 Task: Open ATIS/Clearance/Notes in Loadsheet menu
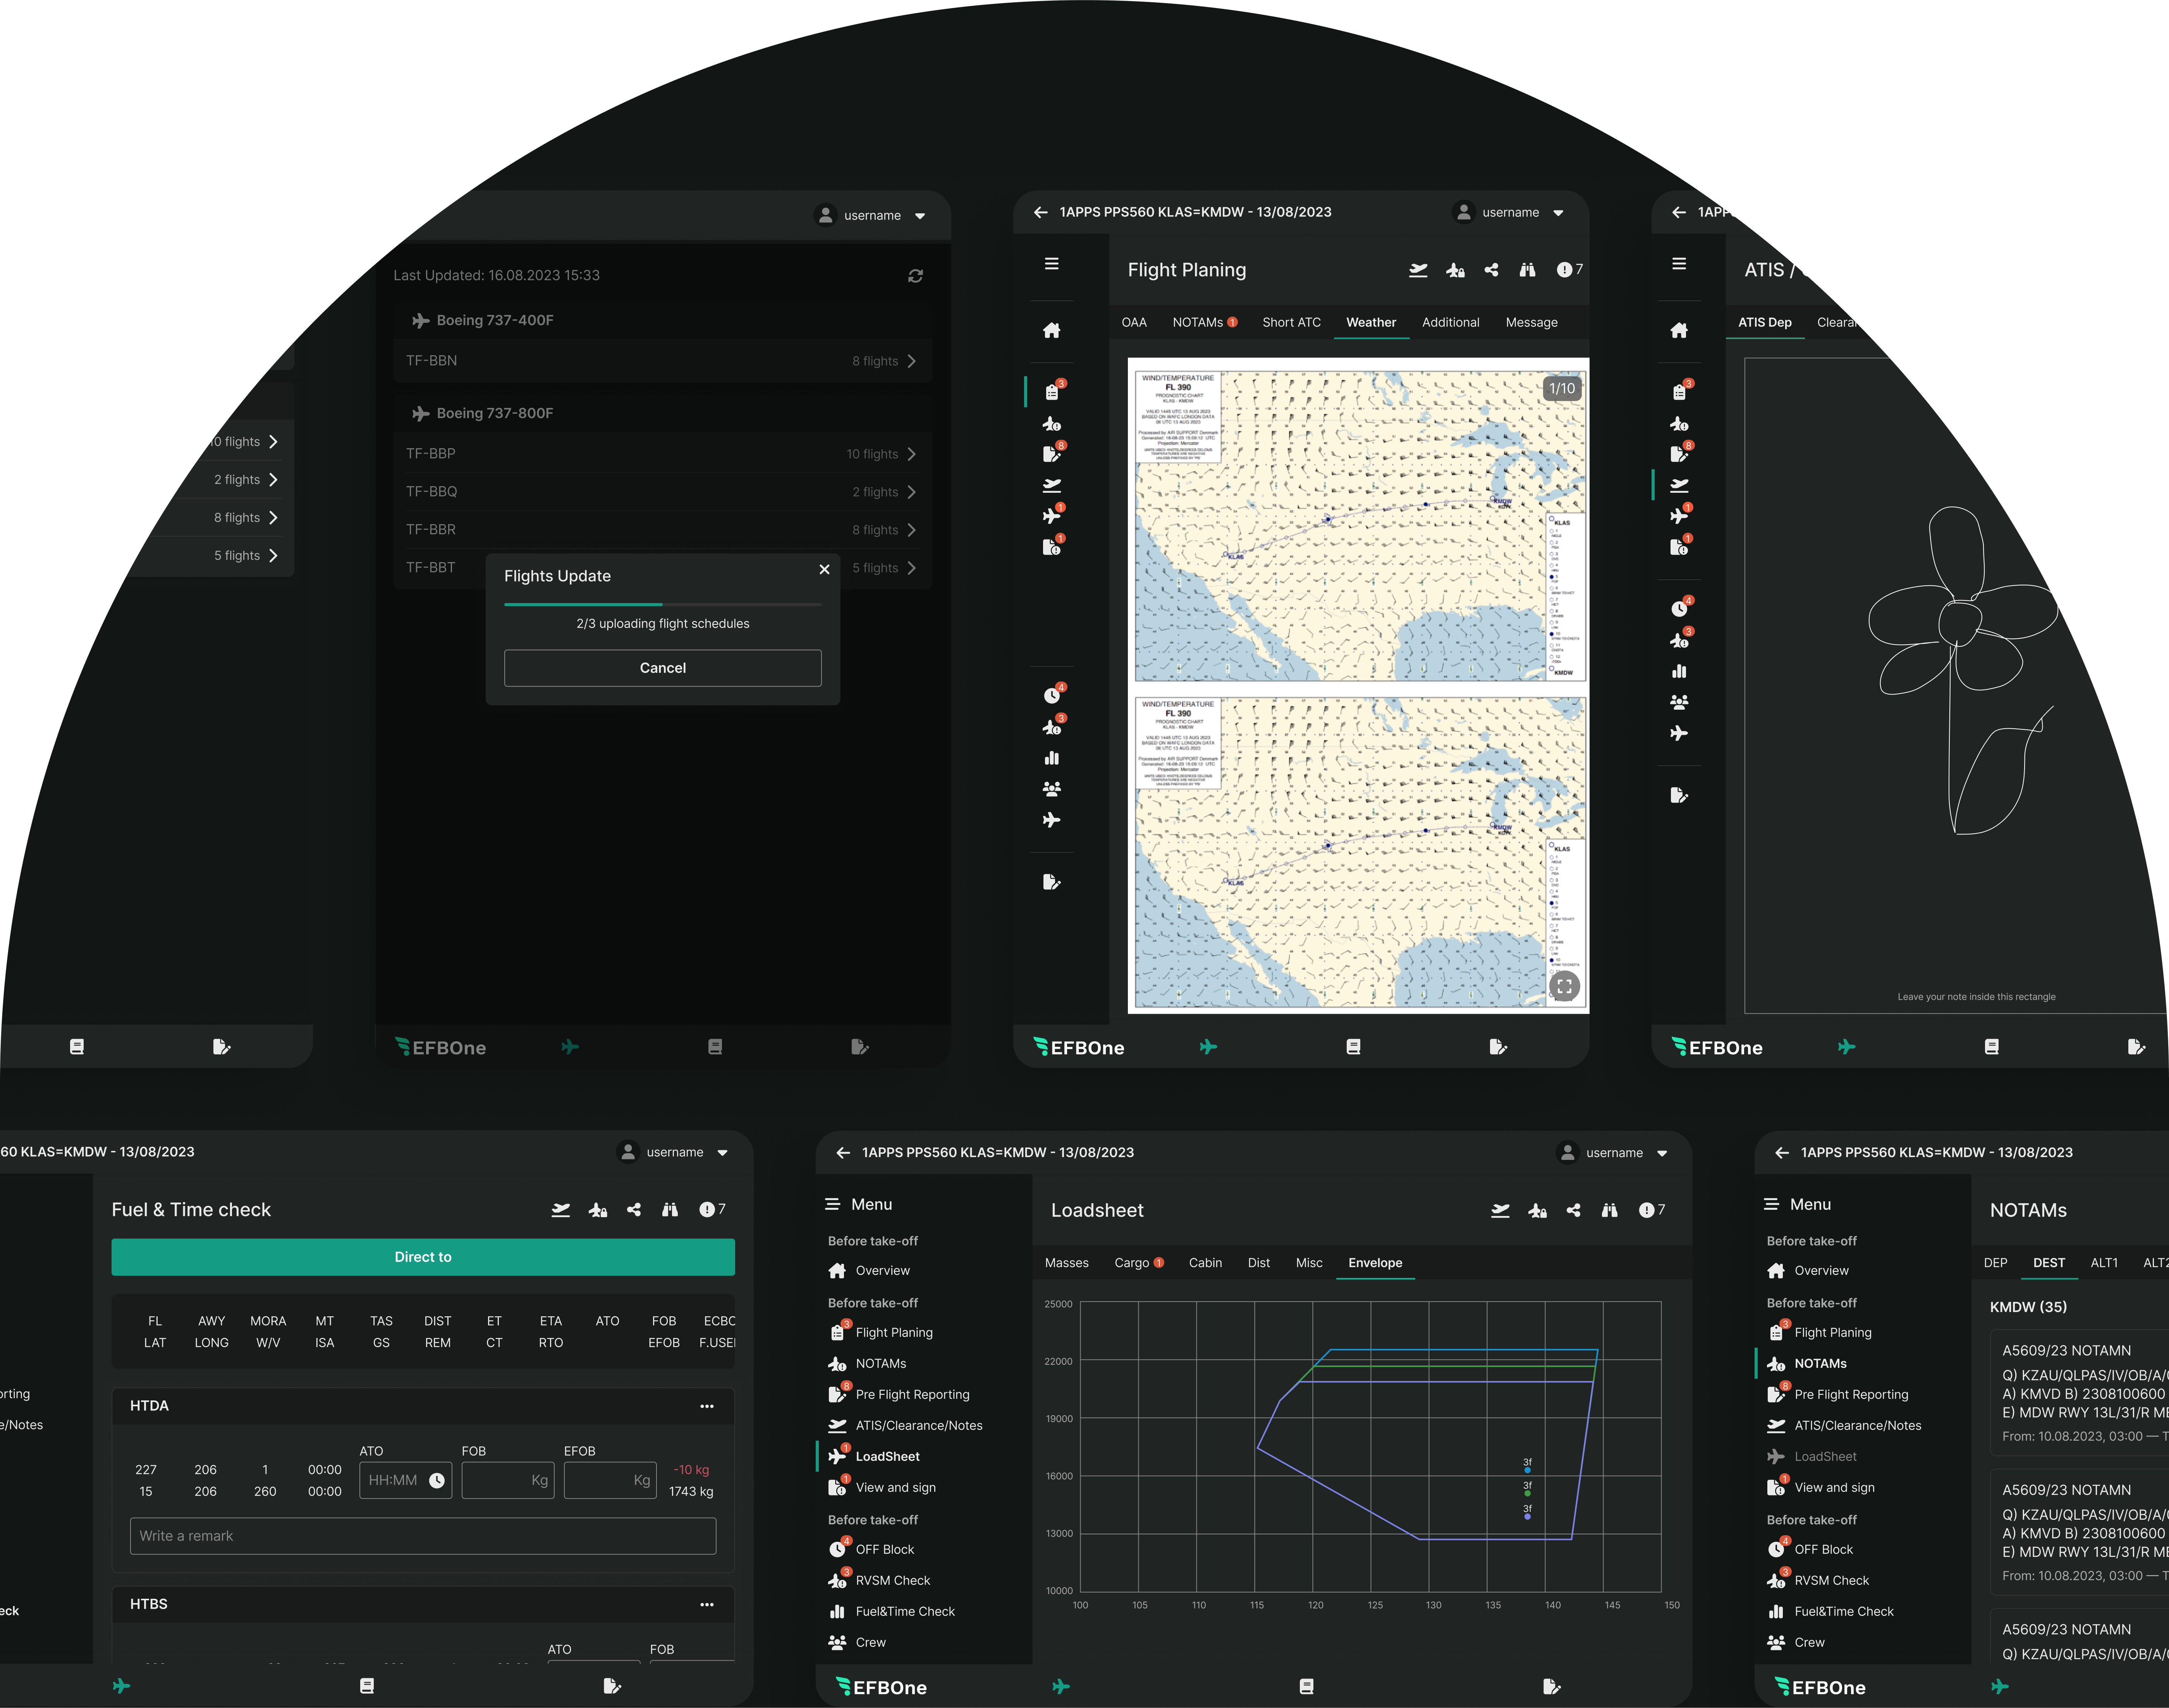tap(906, 1426)
